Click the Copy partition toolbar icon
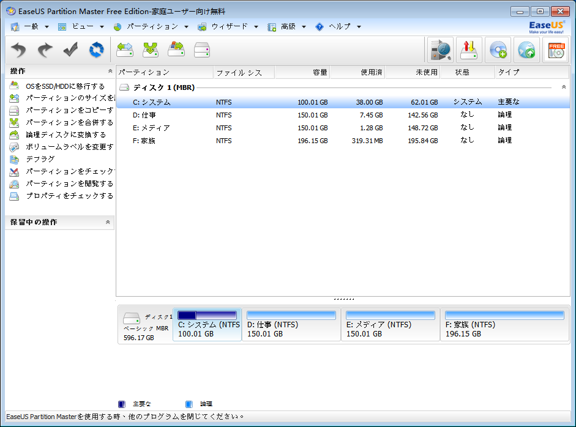This screenshot has width=576, height=427. click(x=176, y=50)
